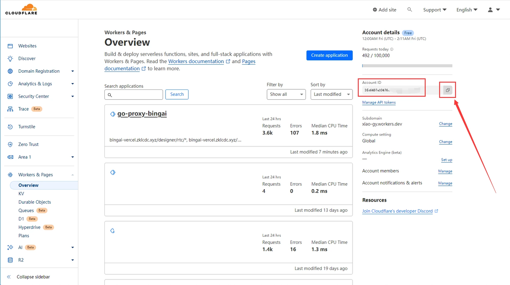Click the Area 1 envelope icon

pyautogui.click(x=10, y=157)
